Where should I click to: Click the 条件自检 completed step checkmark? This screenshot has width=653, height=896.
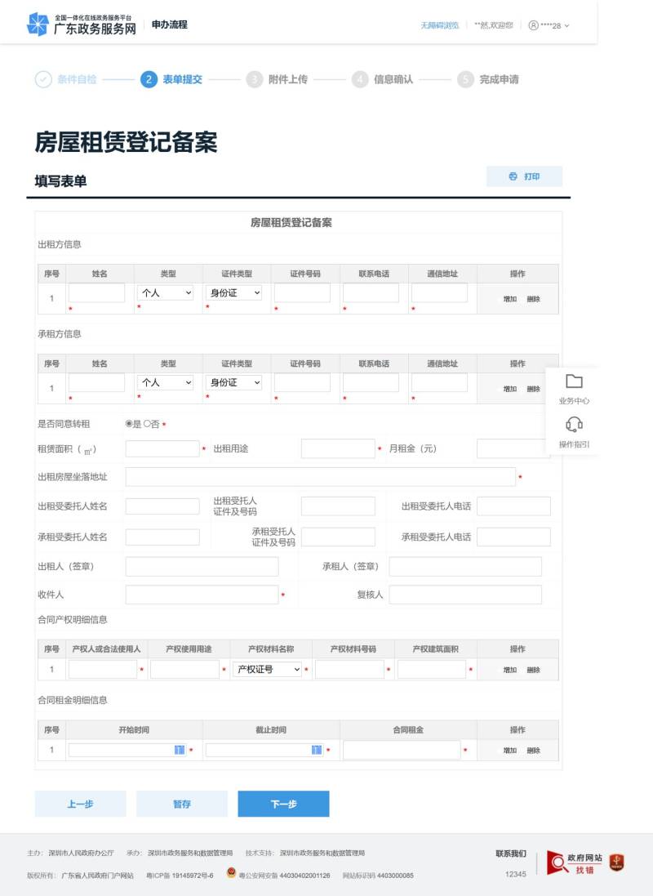[43, 79]
